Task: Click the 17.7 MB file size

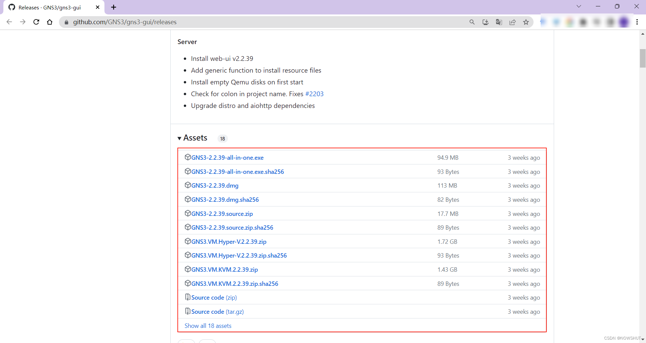Action: 448,214
